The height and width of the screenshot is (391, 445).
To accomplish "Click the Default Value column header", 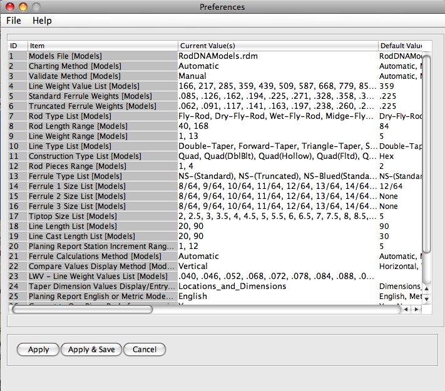I will 400,46.
